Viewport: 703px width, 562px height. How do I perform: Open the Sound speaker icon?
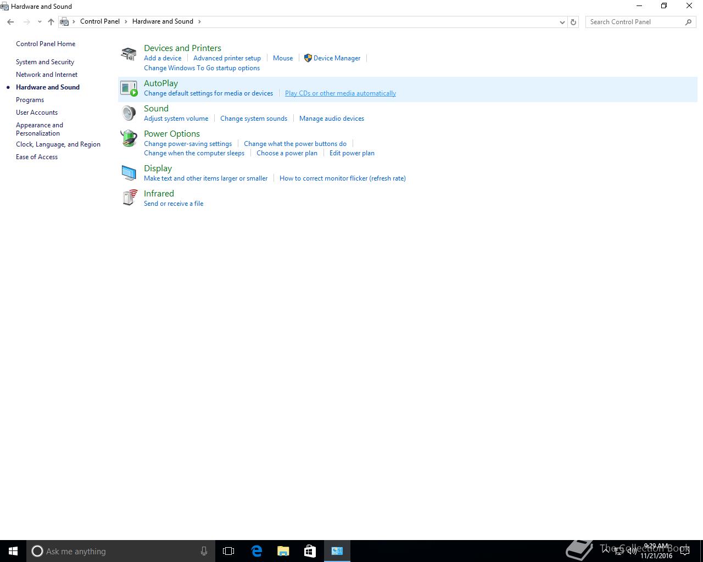click(129, 113)
